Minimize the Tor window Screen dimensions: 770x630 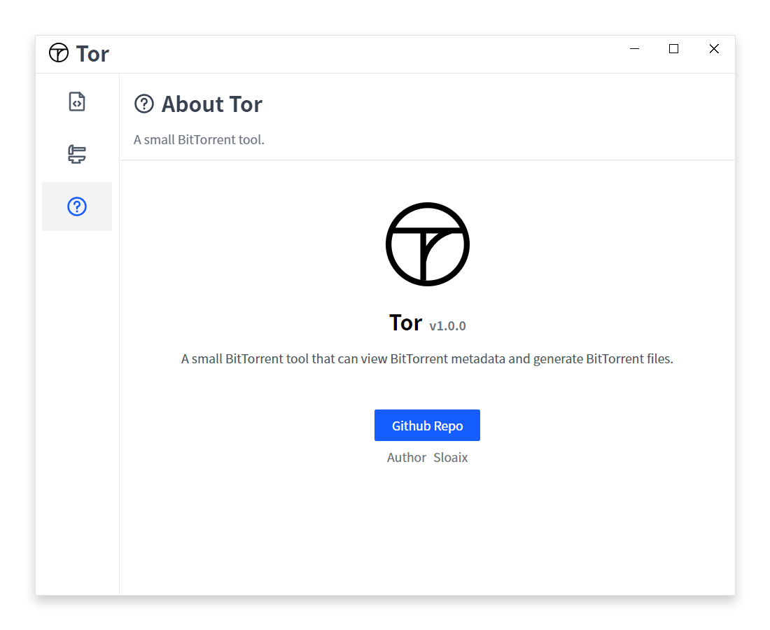634,48
